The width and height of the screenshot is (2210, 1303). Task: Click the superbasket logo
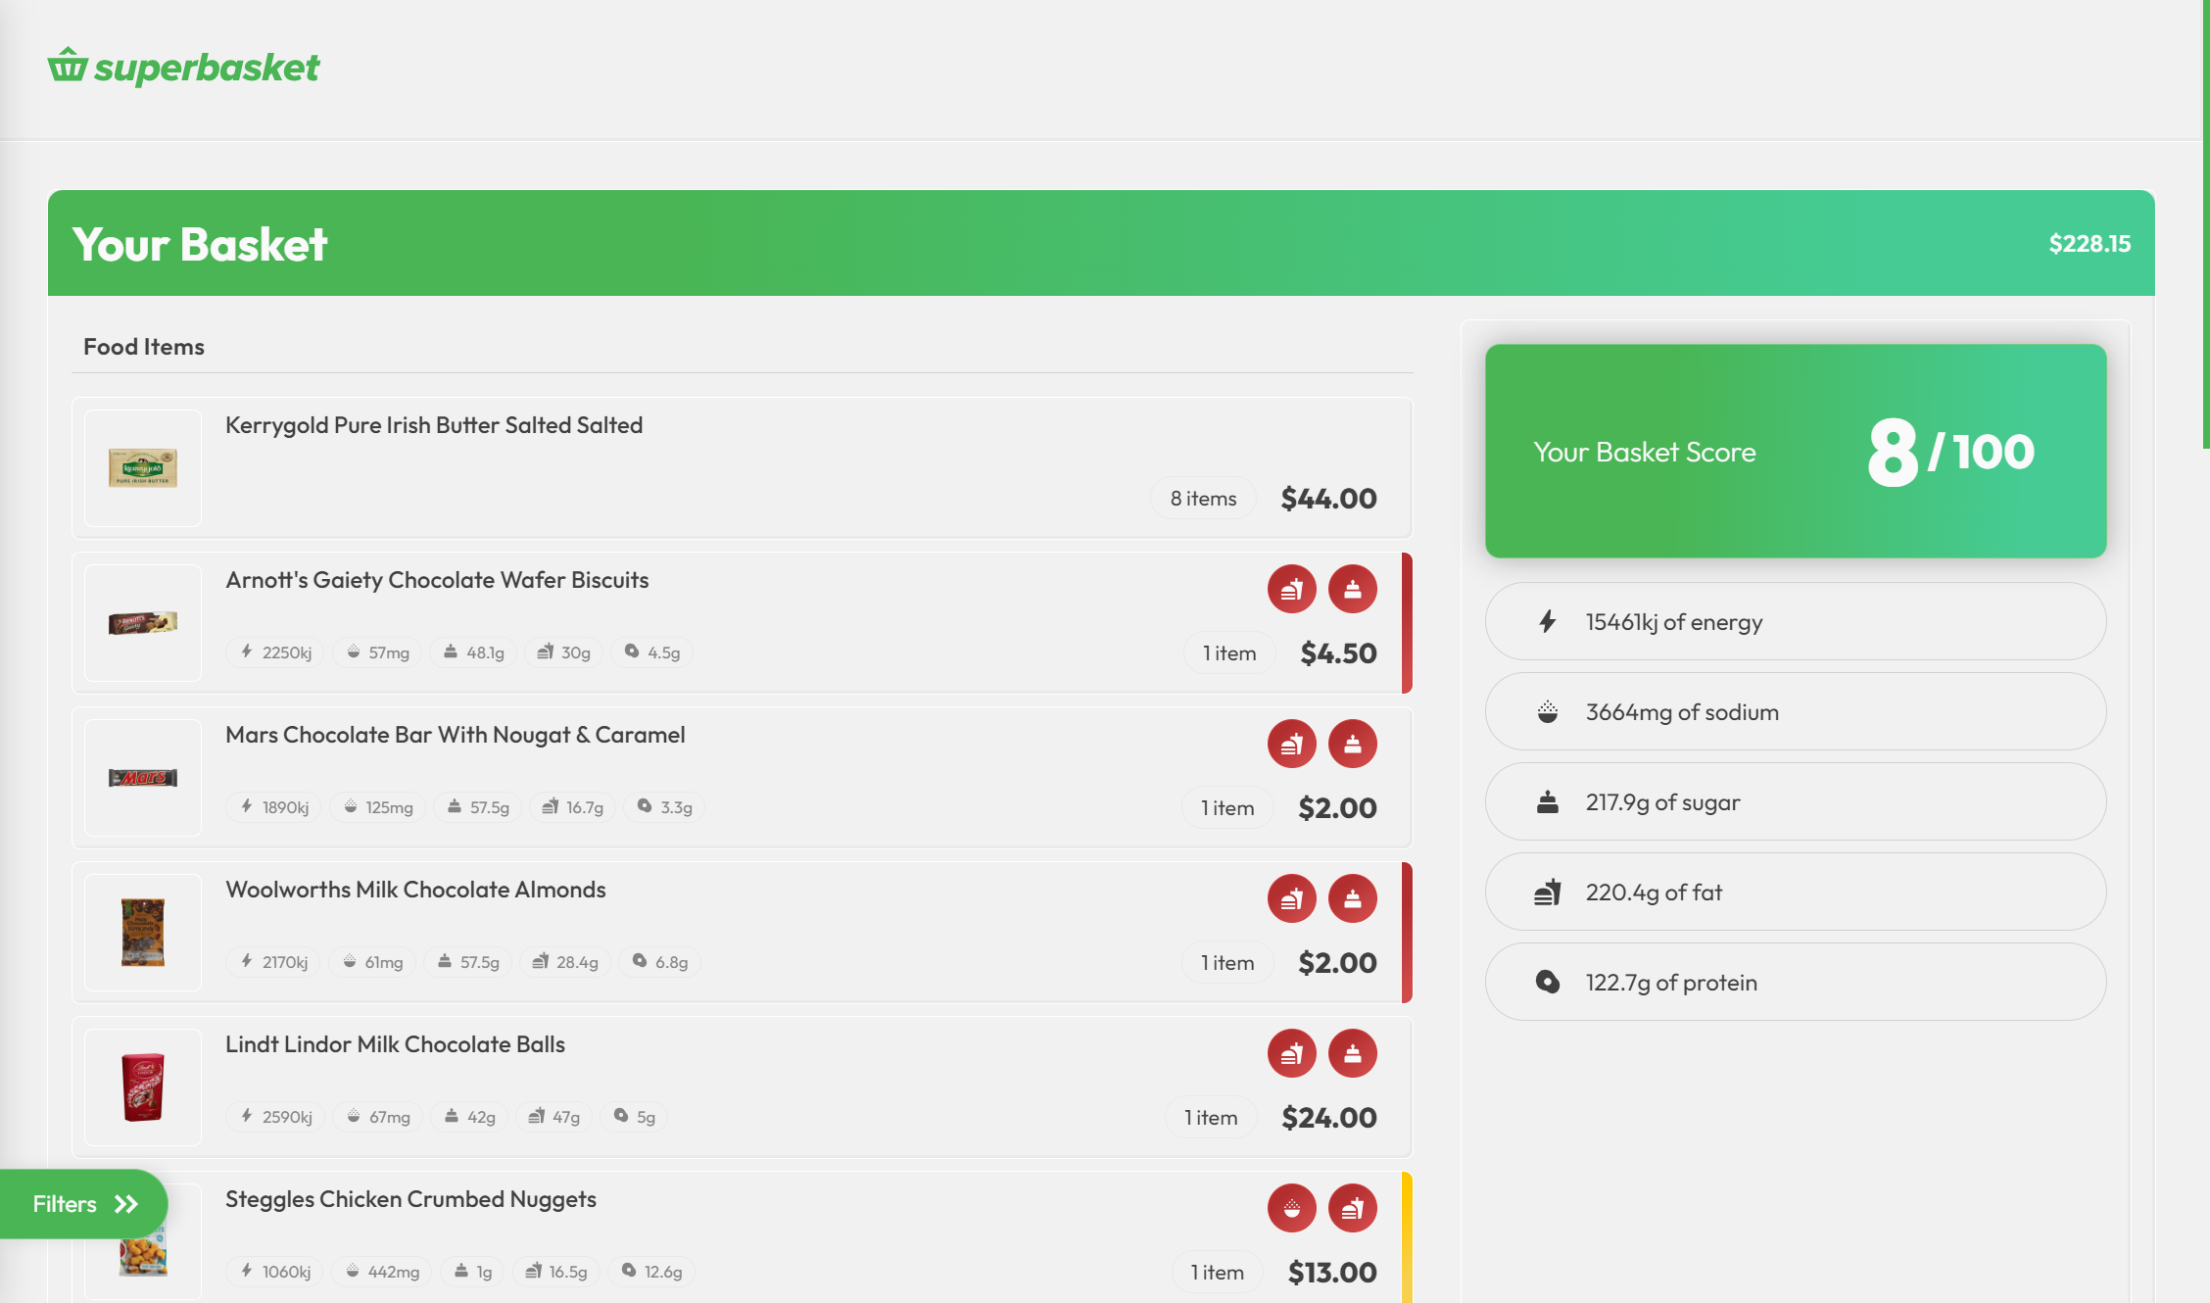[x=183, y=67]
